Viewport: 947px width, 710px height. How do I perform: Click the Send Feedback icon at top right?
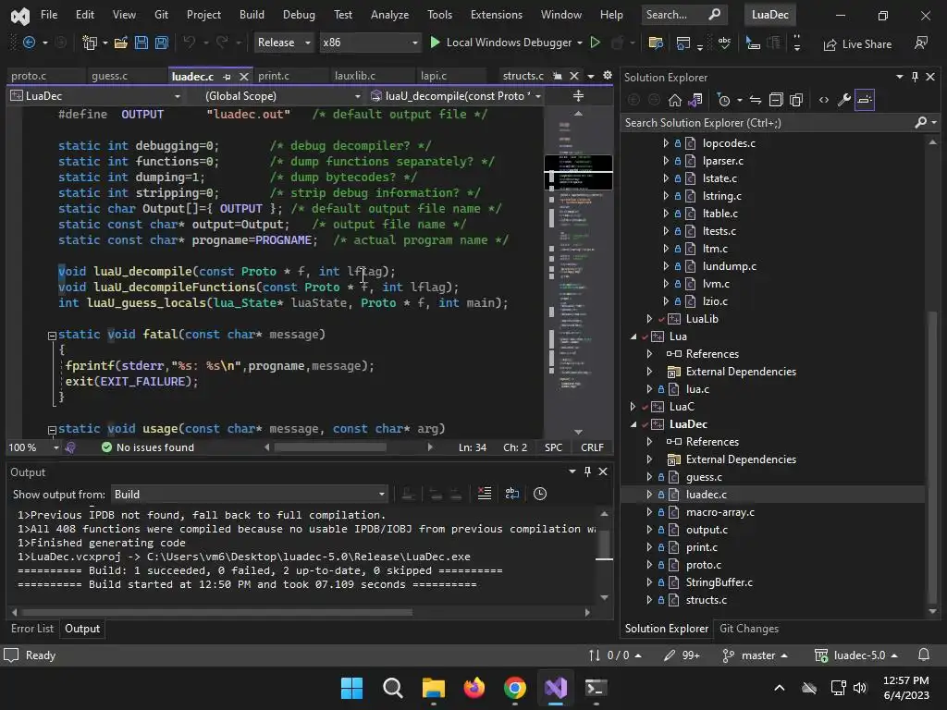coord(921,43)
